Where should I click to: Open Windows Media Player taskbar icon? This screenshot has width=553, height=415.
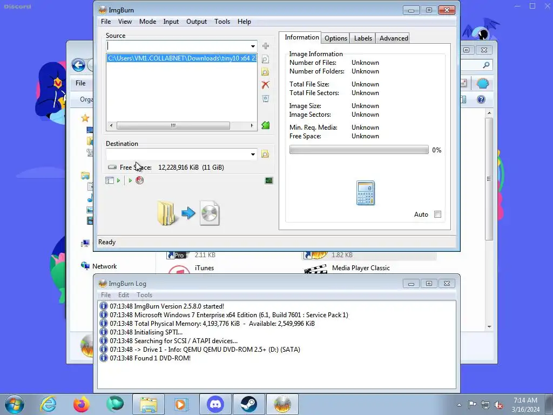(x=181, y=404)
